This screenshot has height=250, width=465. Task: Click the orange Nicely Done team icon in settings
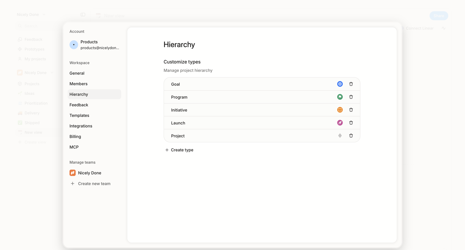coord(73,173)
